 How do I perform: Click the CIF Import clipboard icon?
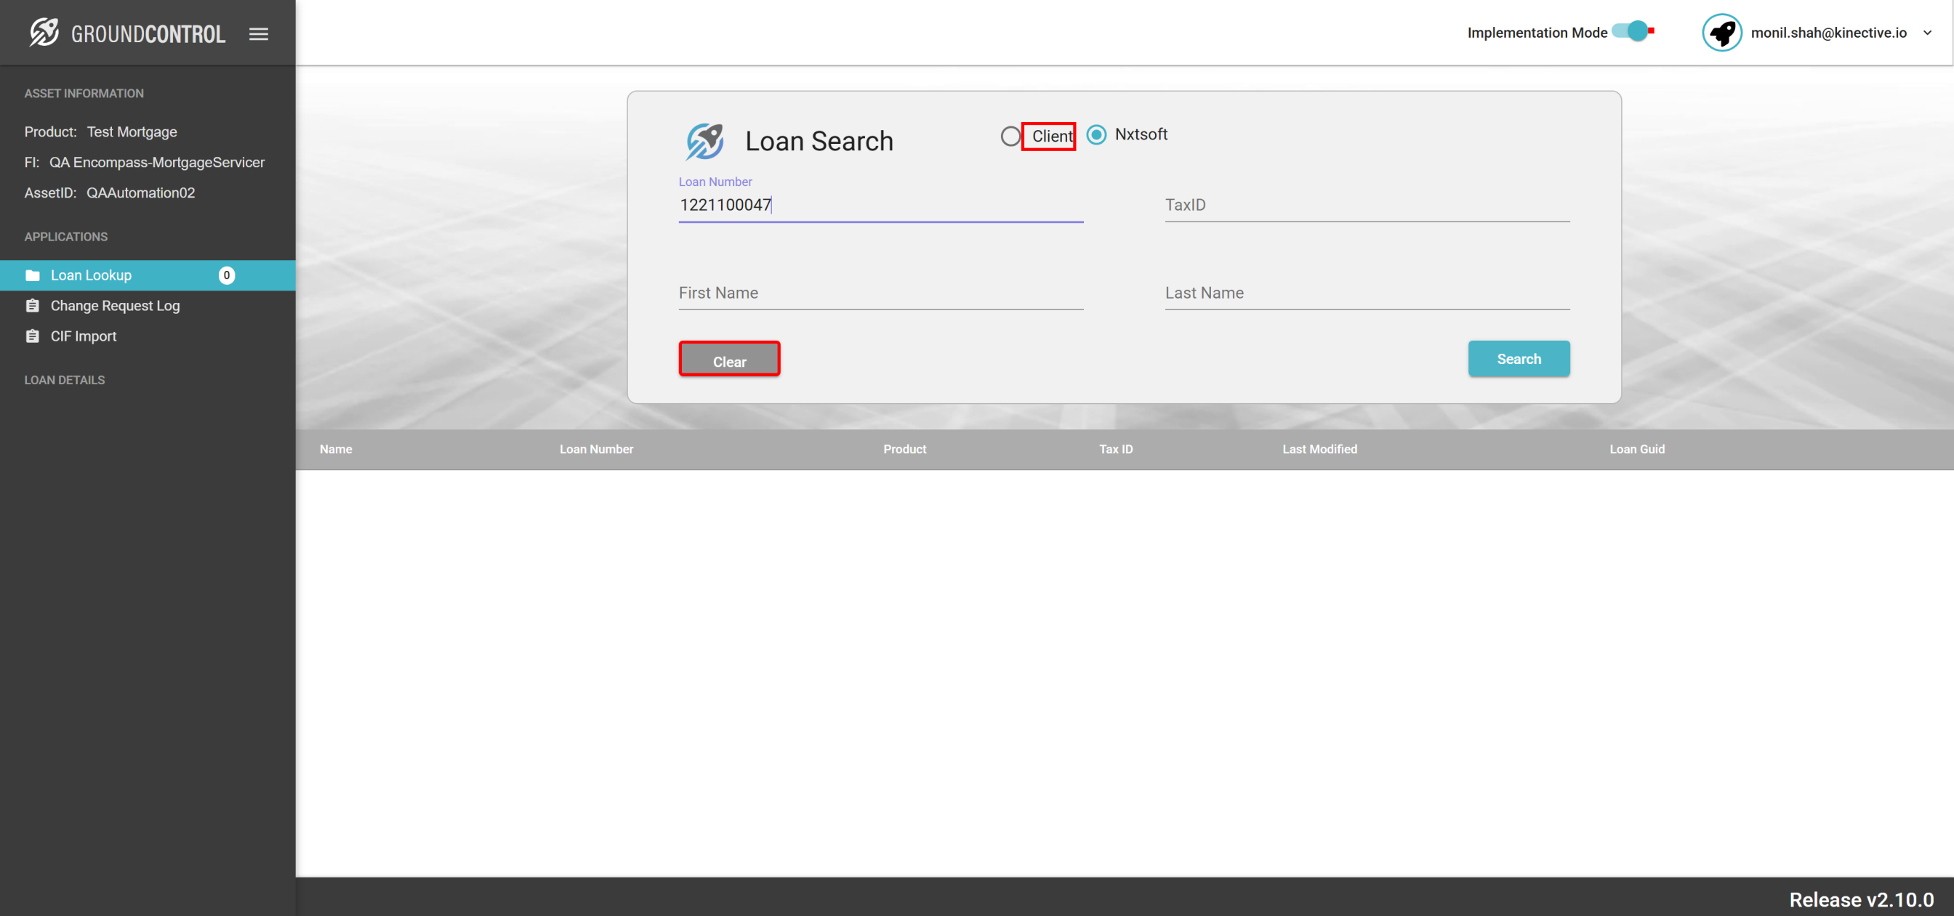[33, 336]
